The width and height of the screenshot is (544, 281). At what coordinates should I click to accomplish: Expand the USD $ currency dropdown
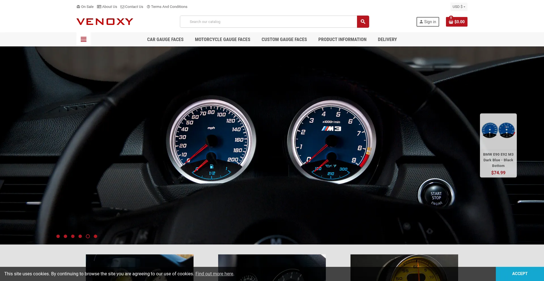(x=459, y=7)
